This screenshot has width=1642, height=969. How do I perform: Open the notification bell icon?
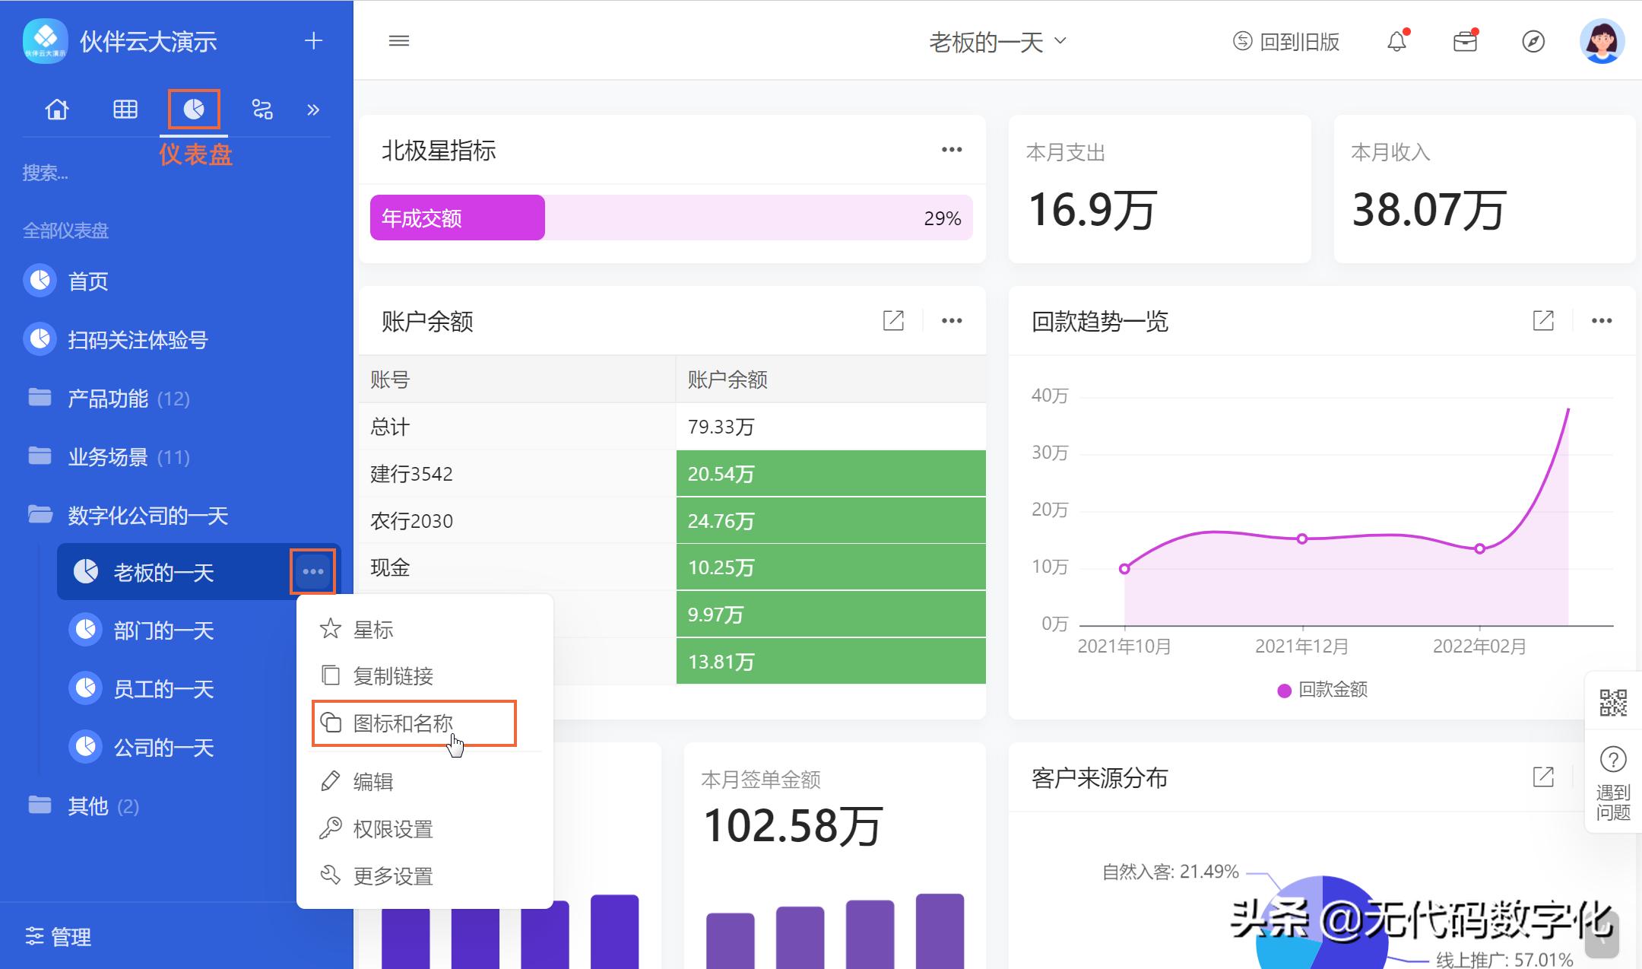click(x=1397, y=41)
